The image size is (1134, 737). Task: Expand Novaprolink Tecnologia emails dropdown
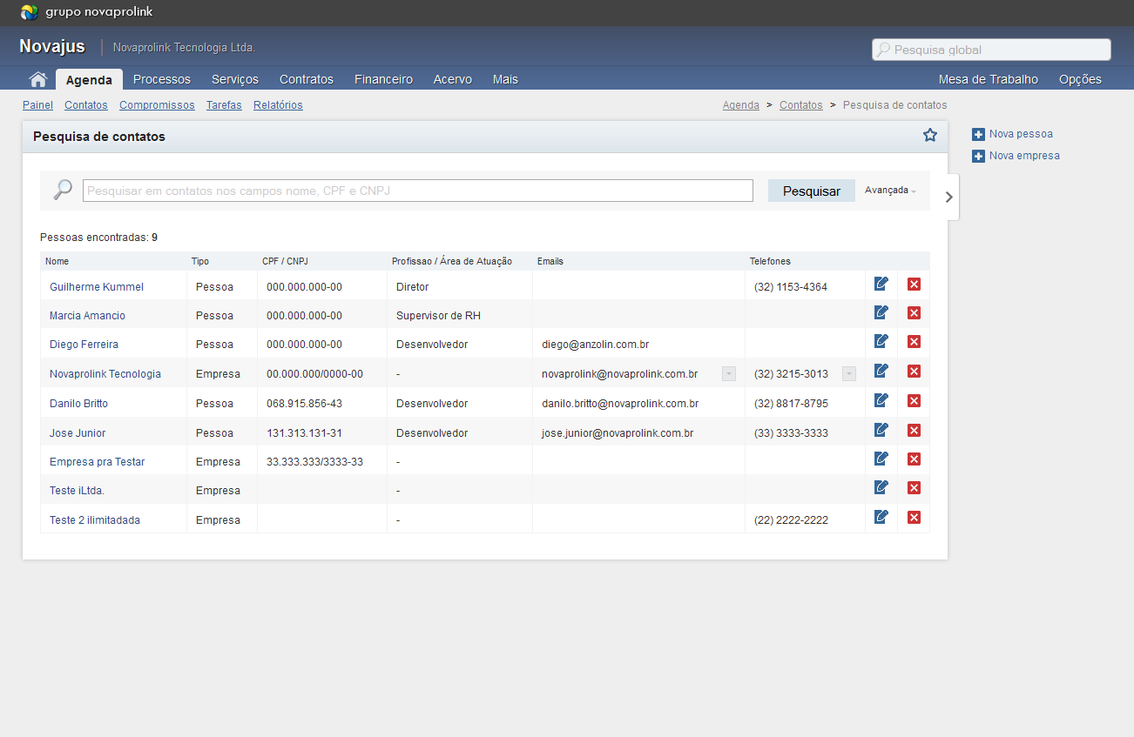pyautogui.click(x=729, y=374)
